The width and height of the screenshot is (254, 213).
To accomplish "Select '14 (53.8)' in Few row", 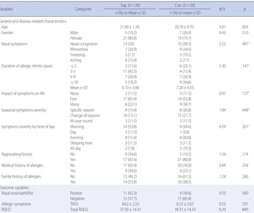I will (x=184, y=99).
